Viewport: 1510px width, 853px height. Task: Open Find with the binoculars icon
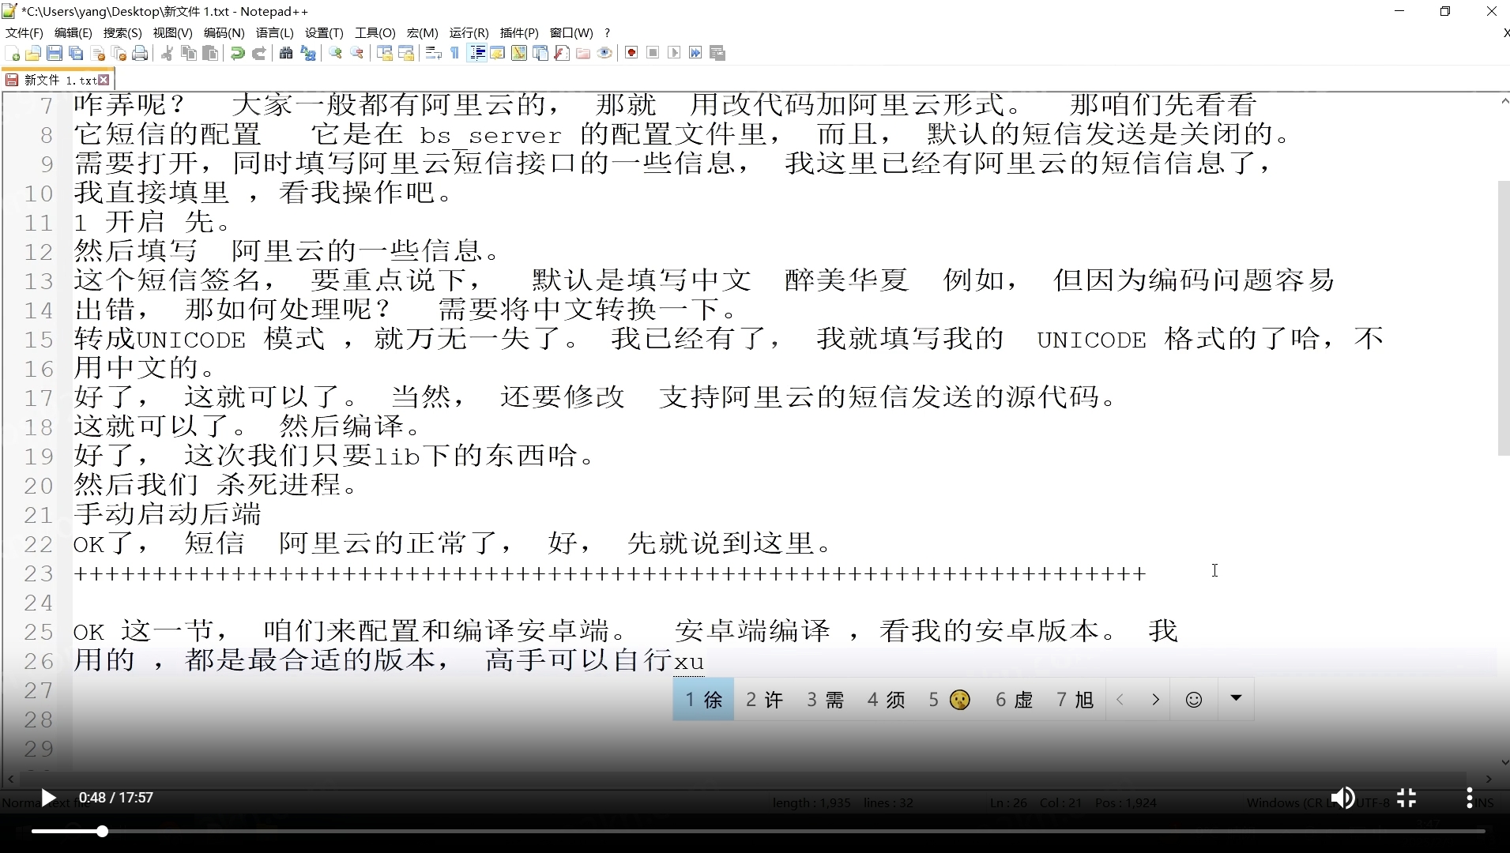coord(286,53)
